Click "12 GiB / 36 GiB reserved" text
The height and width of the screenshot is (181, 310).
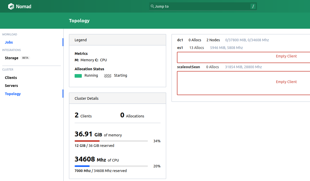[94, 146]
